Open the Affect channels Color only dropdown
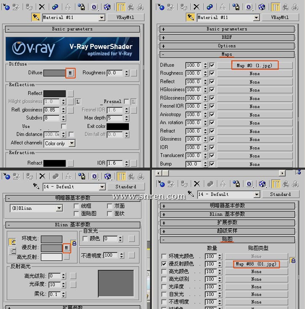This screenshot has width=305, height=309. tap(72, 143)
